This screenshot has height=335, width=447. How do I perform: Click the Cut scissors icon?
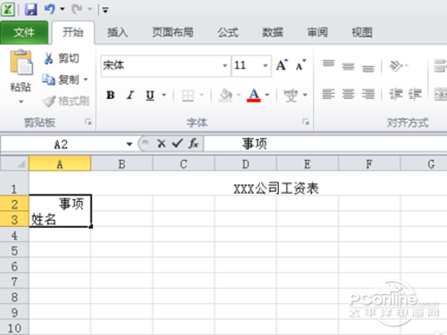(48, 58)
